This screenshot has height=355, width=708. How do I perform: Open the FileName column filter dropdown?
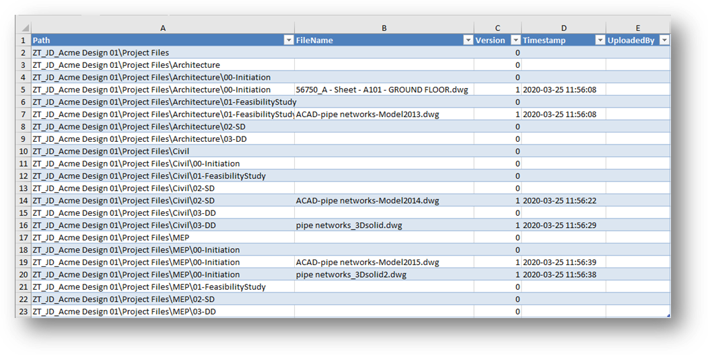tap(468, 40)
